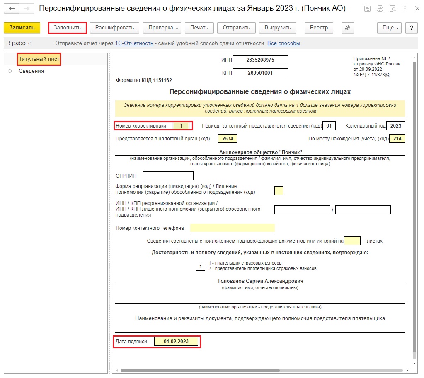Click the Записать button

click(x=22, y=28)
